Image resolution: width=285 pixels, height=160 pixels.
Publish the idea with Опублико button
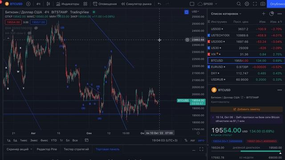(x=276, y=4)
